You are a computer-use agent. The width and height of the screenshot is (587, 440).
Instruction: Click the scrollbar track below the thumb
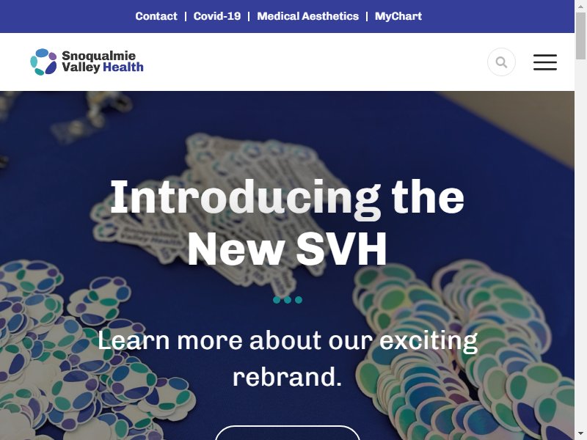pos(580,243)
